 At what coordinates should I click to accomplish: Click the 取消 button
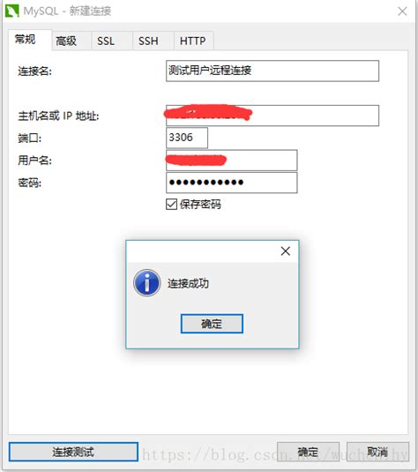(x=377, y=452)
